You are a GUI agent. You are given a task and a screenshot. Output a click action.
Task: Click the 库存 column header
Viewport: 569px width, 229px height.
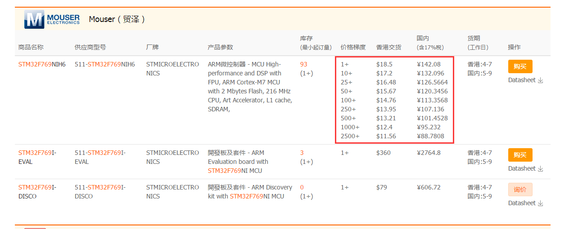[307, 39]
